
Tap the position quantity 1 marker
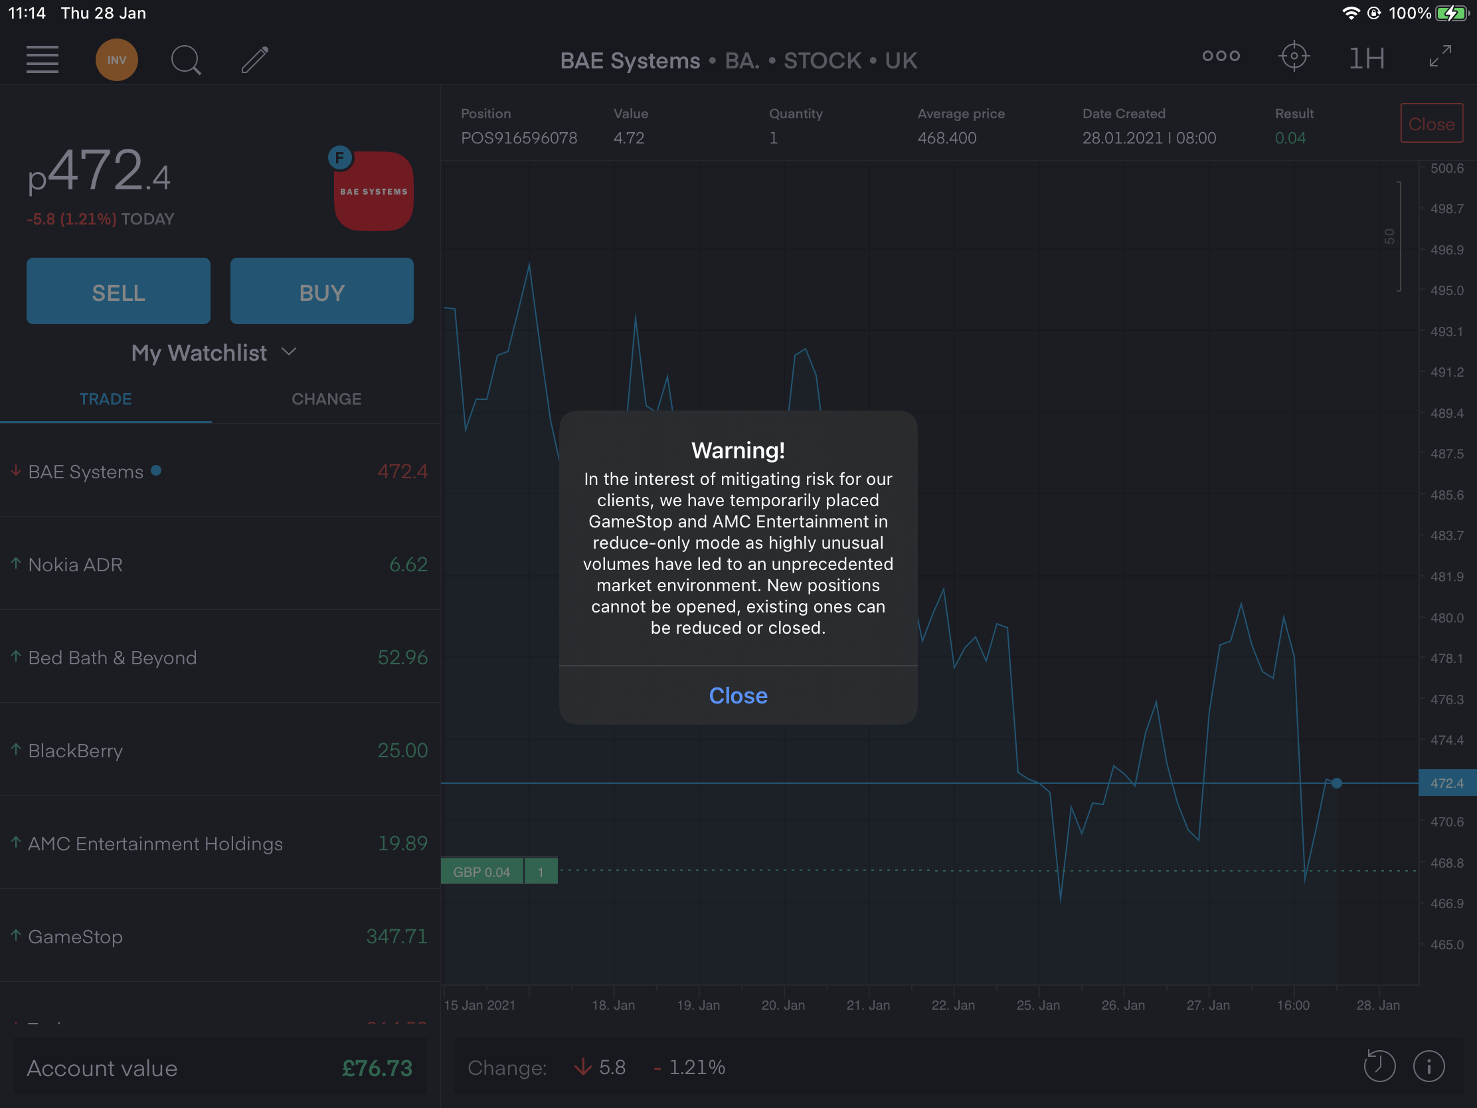pos(541,872)
